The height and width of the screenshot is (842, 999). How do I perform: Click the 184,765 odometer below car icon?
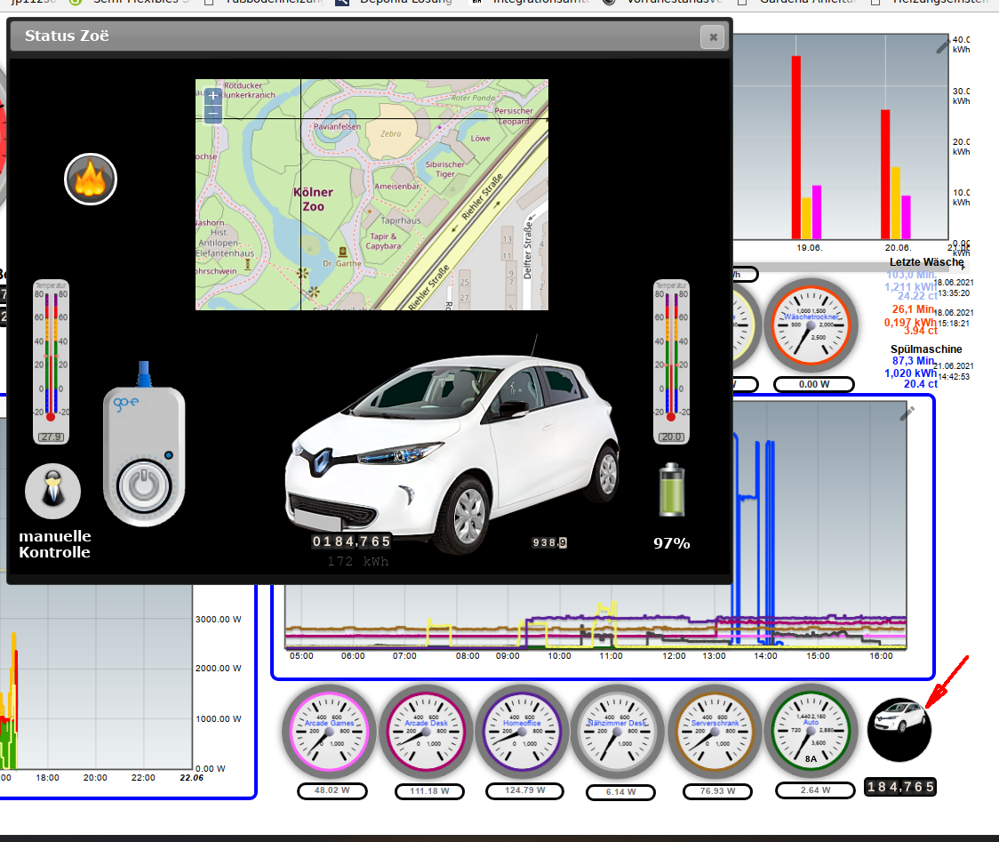pyautogui.click(x=899, y=787)
